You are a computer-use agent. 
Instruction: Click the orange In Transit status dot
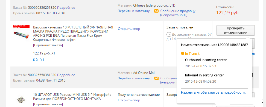[x=183, y=54]
